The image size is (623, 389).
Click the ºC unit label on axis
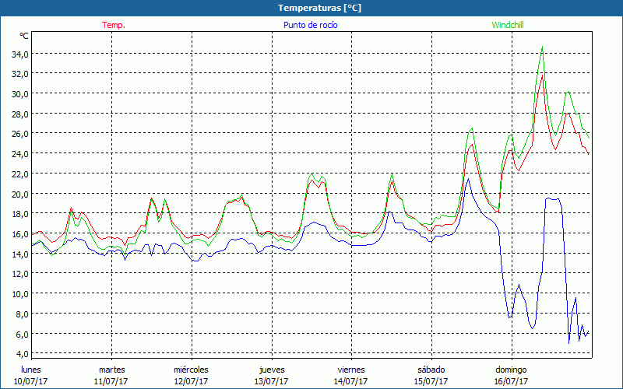point(24,36)
